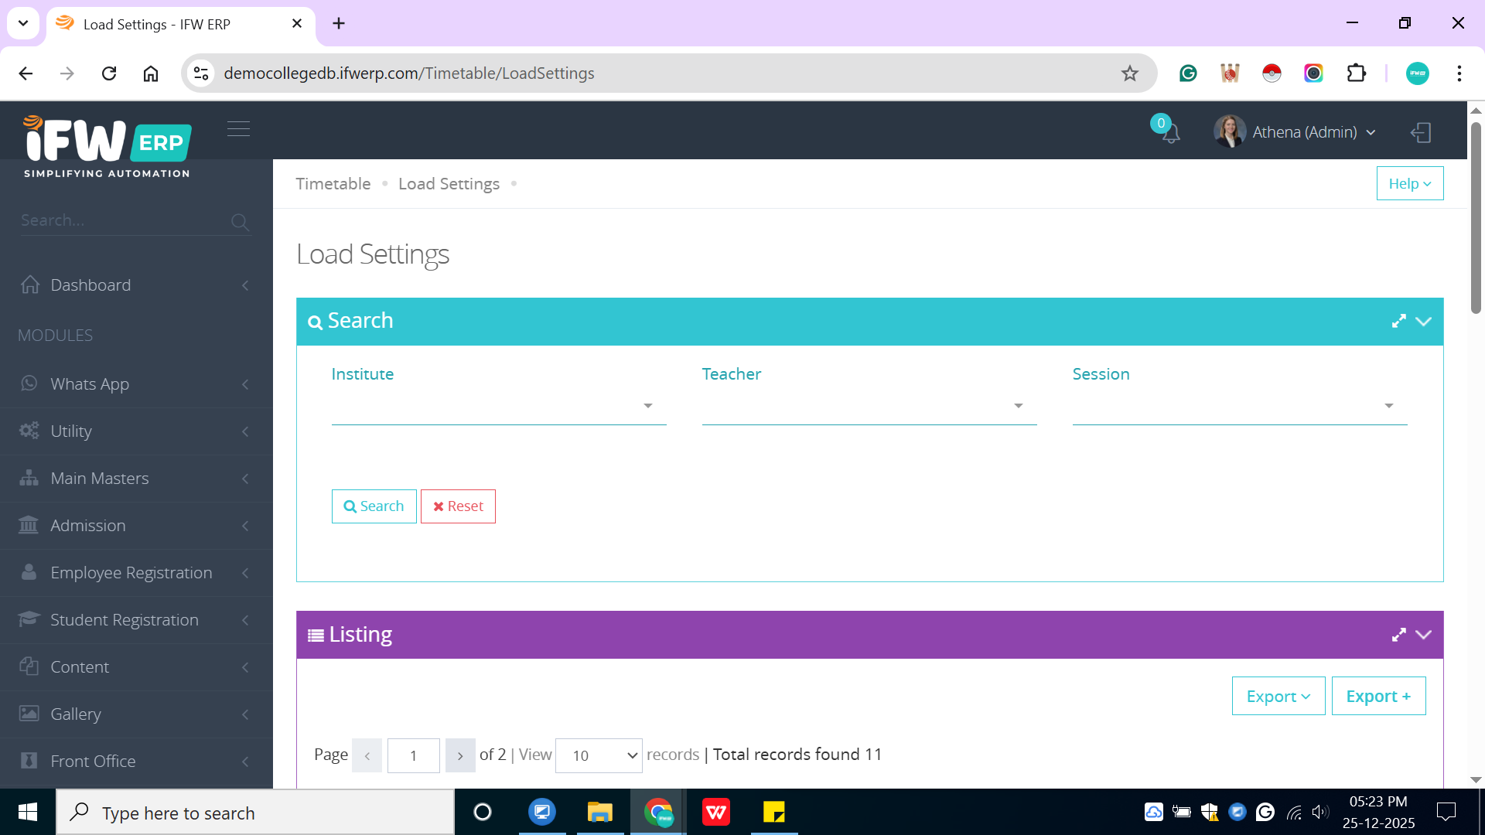Open WPS Office from the taskbar
The image size is (1485, 835).
tap(715, 813)
